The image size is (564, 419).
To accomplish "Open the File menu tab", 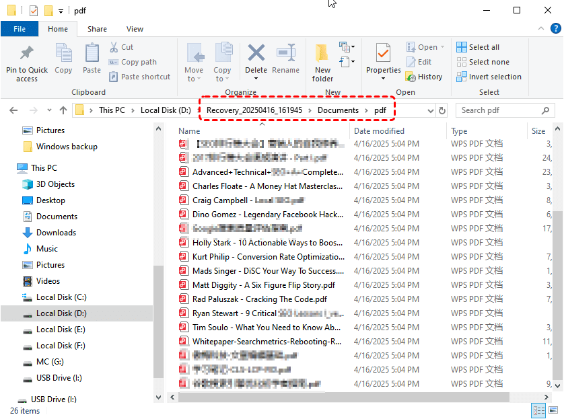I will [x=20, y=29].
